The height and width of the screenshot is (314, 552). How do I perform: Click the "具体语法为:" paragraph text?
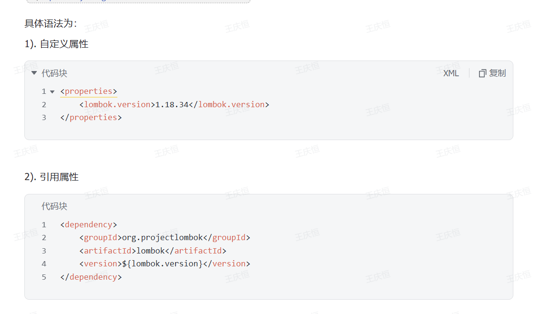(x=51, y=23)
